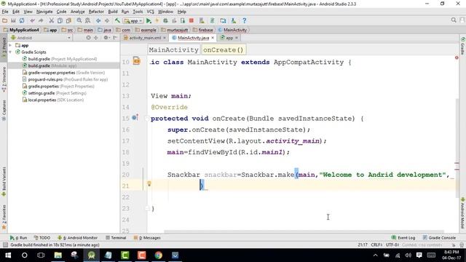466x262 pixels.
Task: Run the app with green play icon
Action: (x=149, y=20)
